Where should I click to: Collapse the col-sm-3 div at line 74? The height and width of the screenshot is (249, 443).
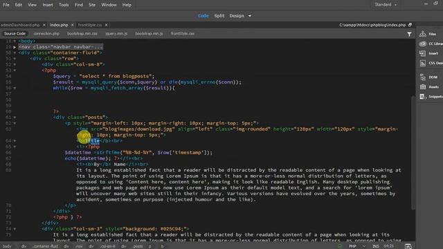(15, 229)
